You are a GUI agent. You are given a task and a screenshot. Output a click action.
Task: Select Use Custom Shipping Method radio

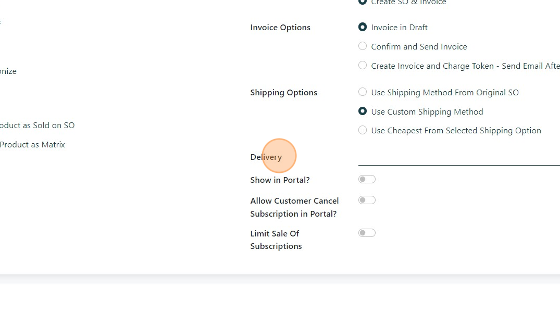[x=363, y=111]
